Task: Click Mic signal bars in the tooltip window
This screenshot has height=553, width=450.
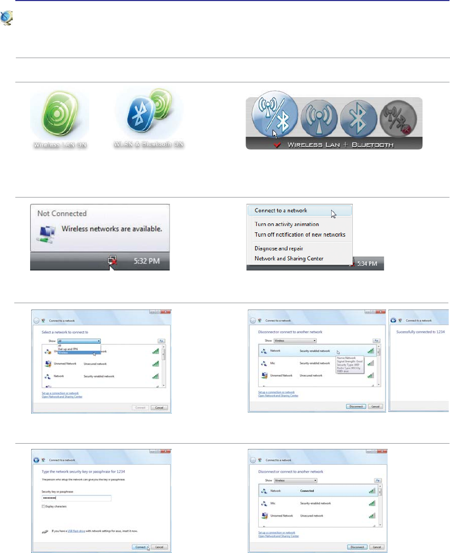Action: (371, 363)
